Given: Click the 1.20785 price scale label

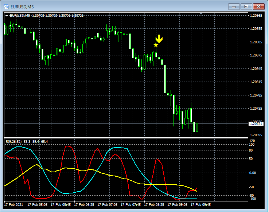Looking at the screenshot, I should click(256, 95).
